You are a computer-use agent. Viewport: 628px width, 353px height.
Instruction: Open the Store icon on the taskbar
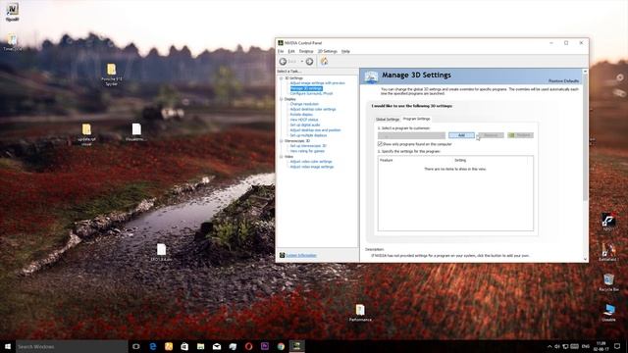[x=184, y=346]
